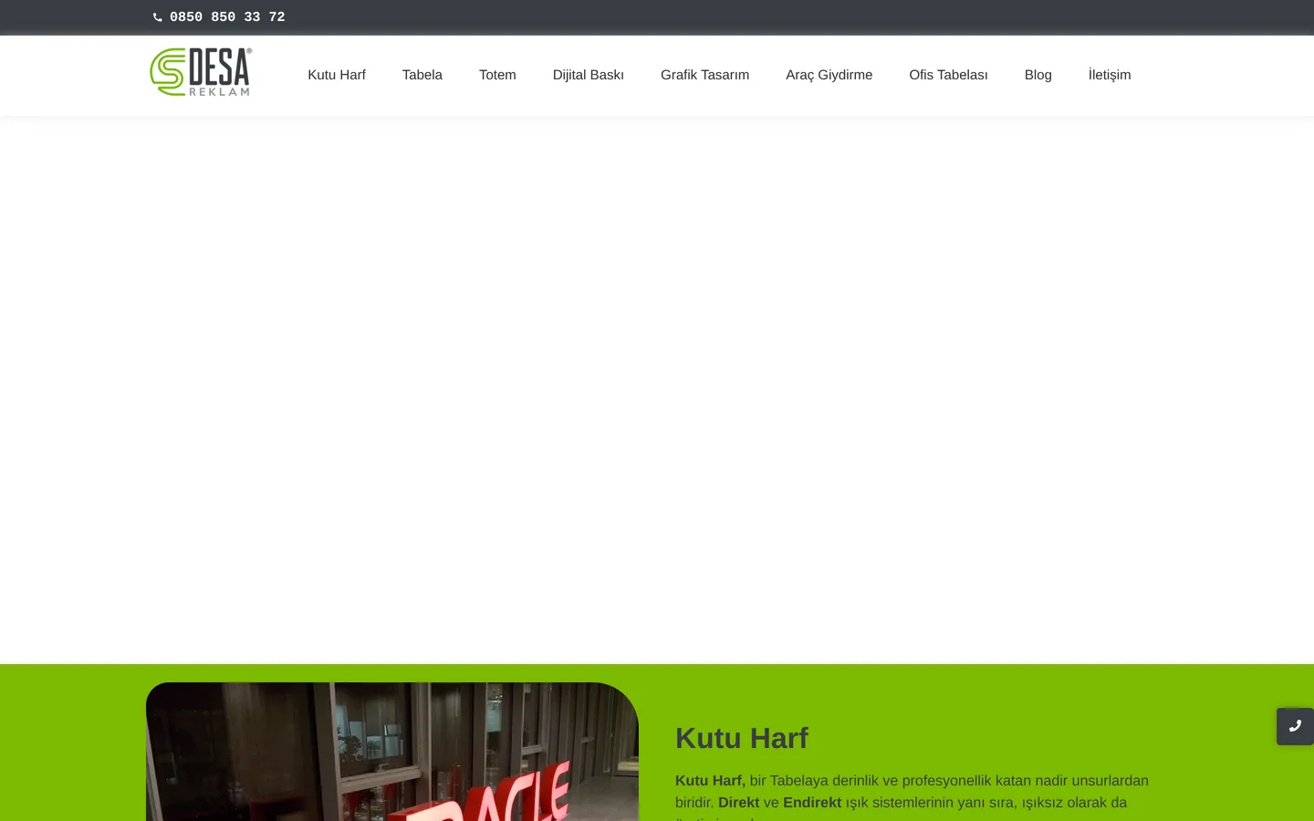Open the floating phone call button
The height and width of the screenshot is (821, 1314).
[1295, 726]
